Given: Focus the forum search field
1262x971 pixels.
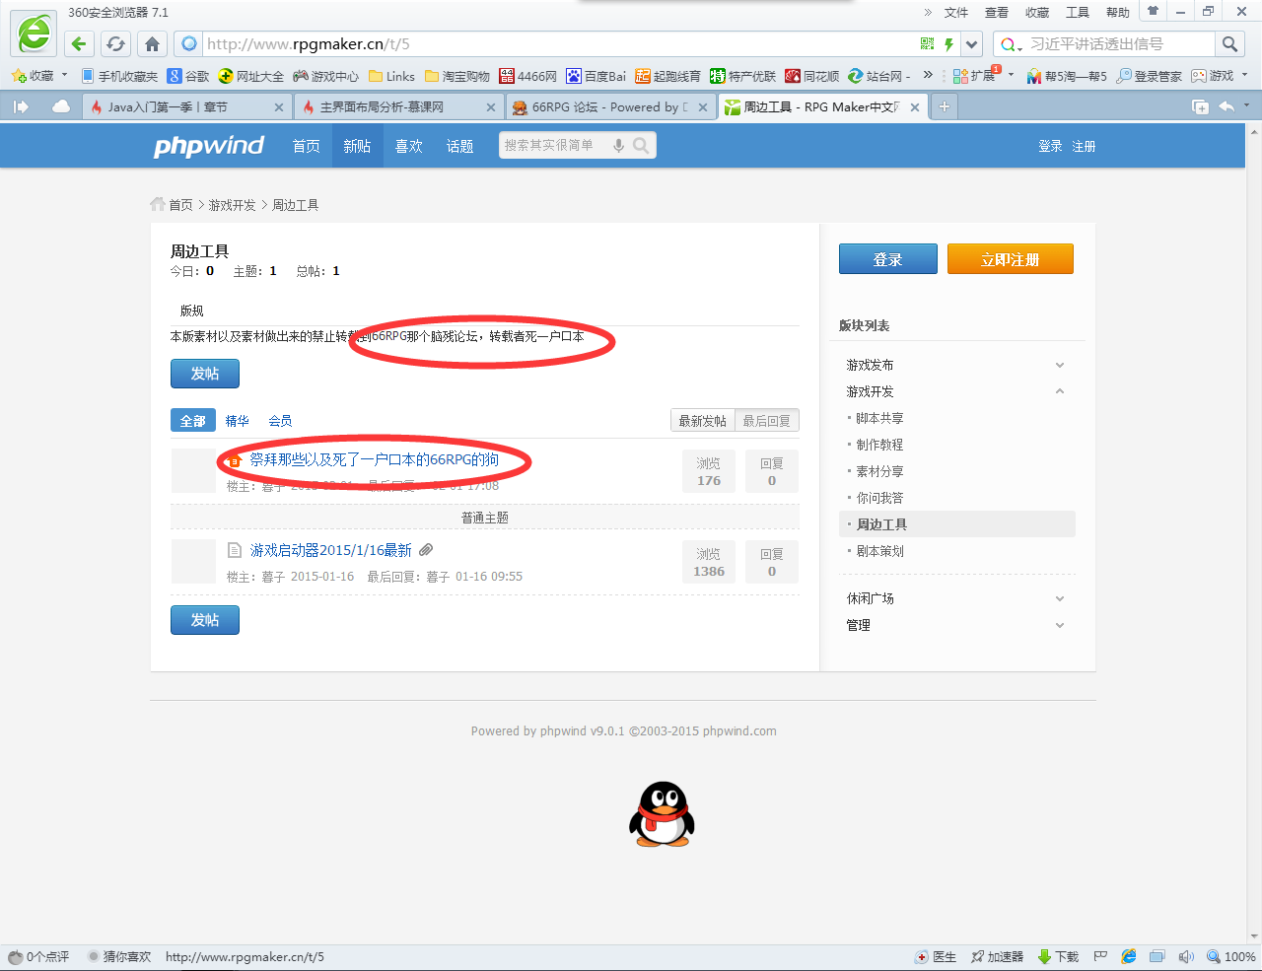Looking at the screenshot, I should tap(553, 146).
